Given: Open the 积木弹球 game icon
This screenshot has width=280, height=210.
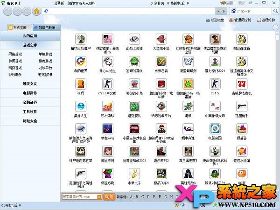Looking at the screenshot, I should 107,106.
